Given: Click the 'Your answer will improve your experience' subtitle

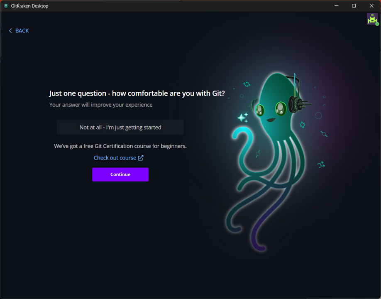Looking at the screenshot, I should click(x=101, y=105).
